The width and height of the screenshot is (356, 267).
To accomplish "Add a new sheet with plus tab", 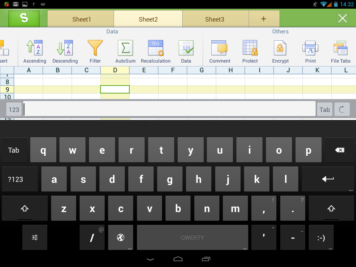I will (x=264, y=19).
